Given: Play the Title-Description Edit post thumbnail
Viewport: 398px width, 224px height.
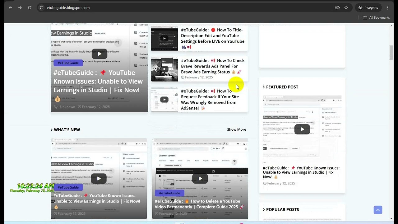Looking at the screenshot, I should coord(164,39).
